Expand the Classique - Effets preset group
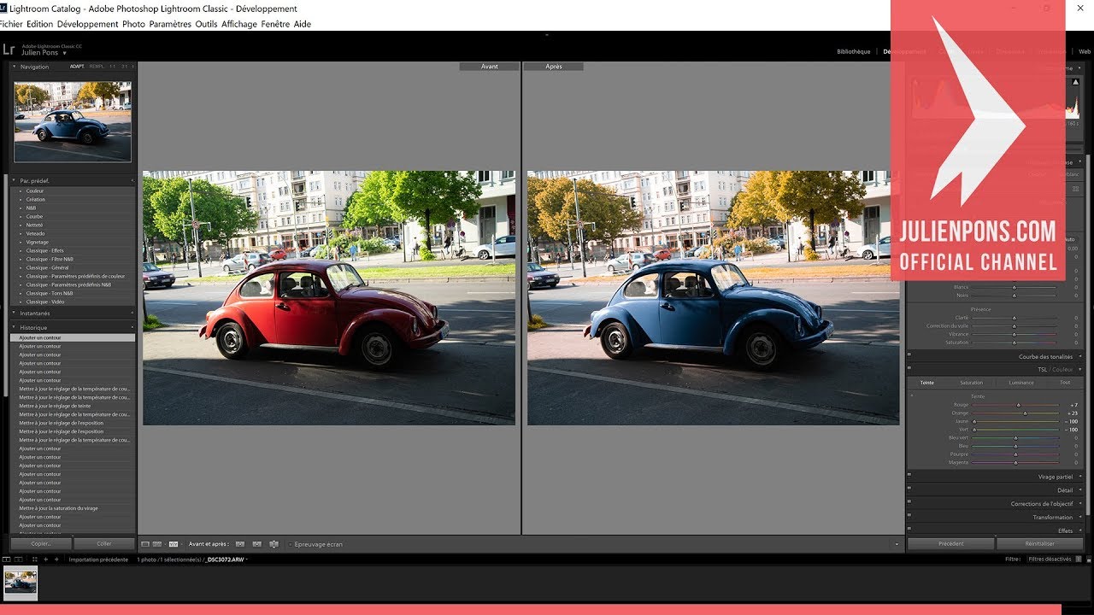The image size is (1094, 615). tap(21, 250)
